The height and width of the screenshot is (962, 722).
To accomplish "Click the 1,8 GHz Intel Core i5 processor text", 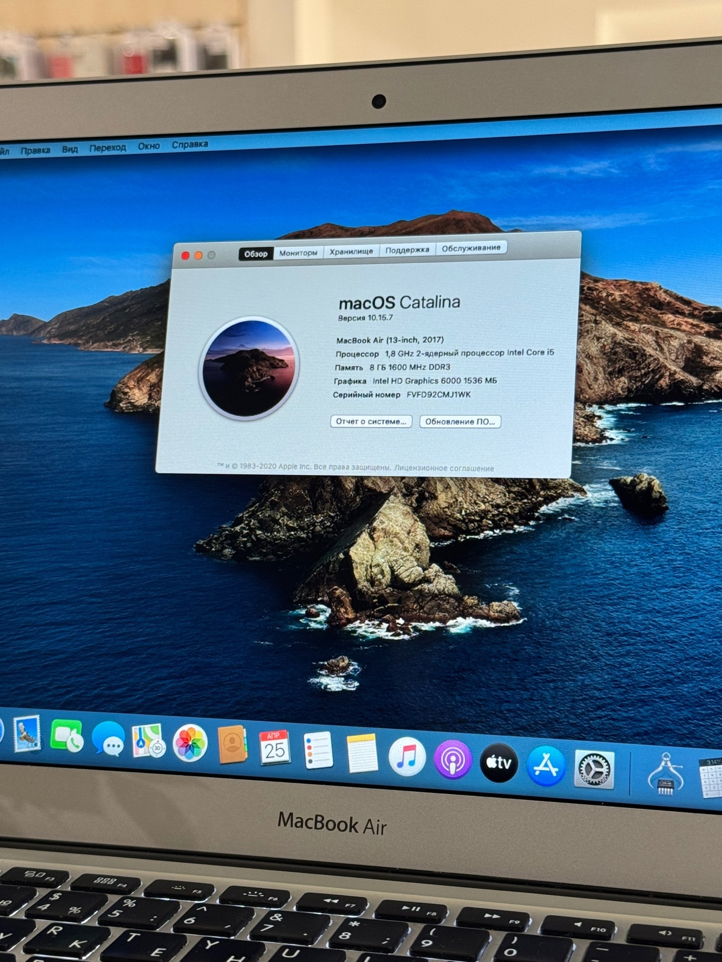I will point(470,353).
